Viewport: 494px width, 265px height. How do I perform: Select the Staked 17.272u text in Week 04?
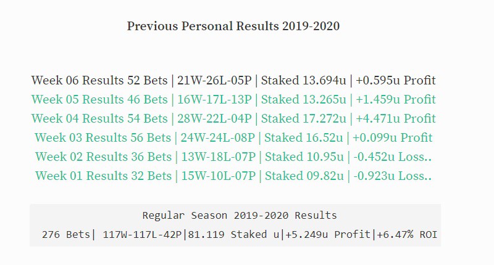coord(303,119)
